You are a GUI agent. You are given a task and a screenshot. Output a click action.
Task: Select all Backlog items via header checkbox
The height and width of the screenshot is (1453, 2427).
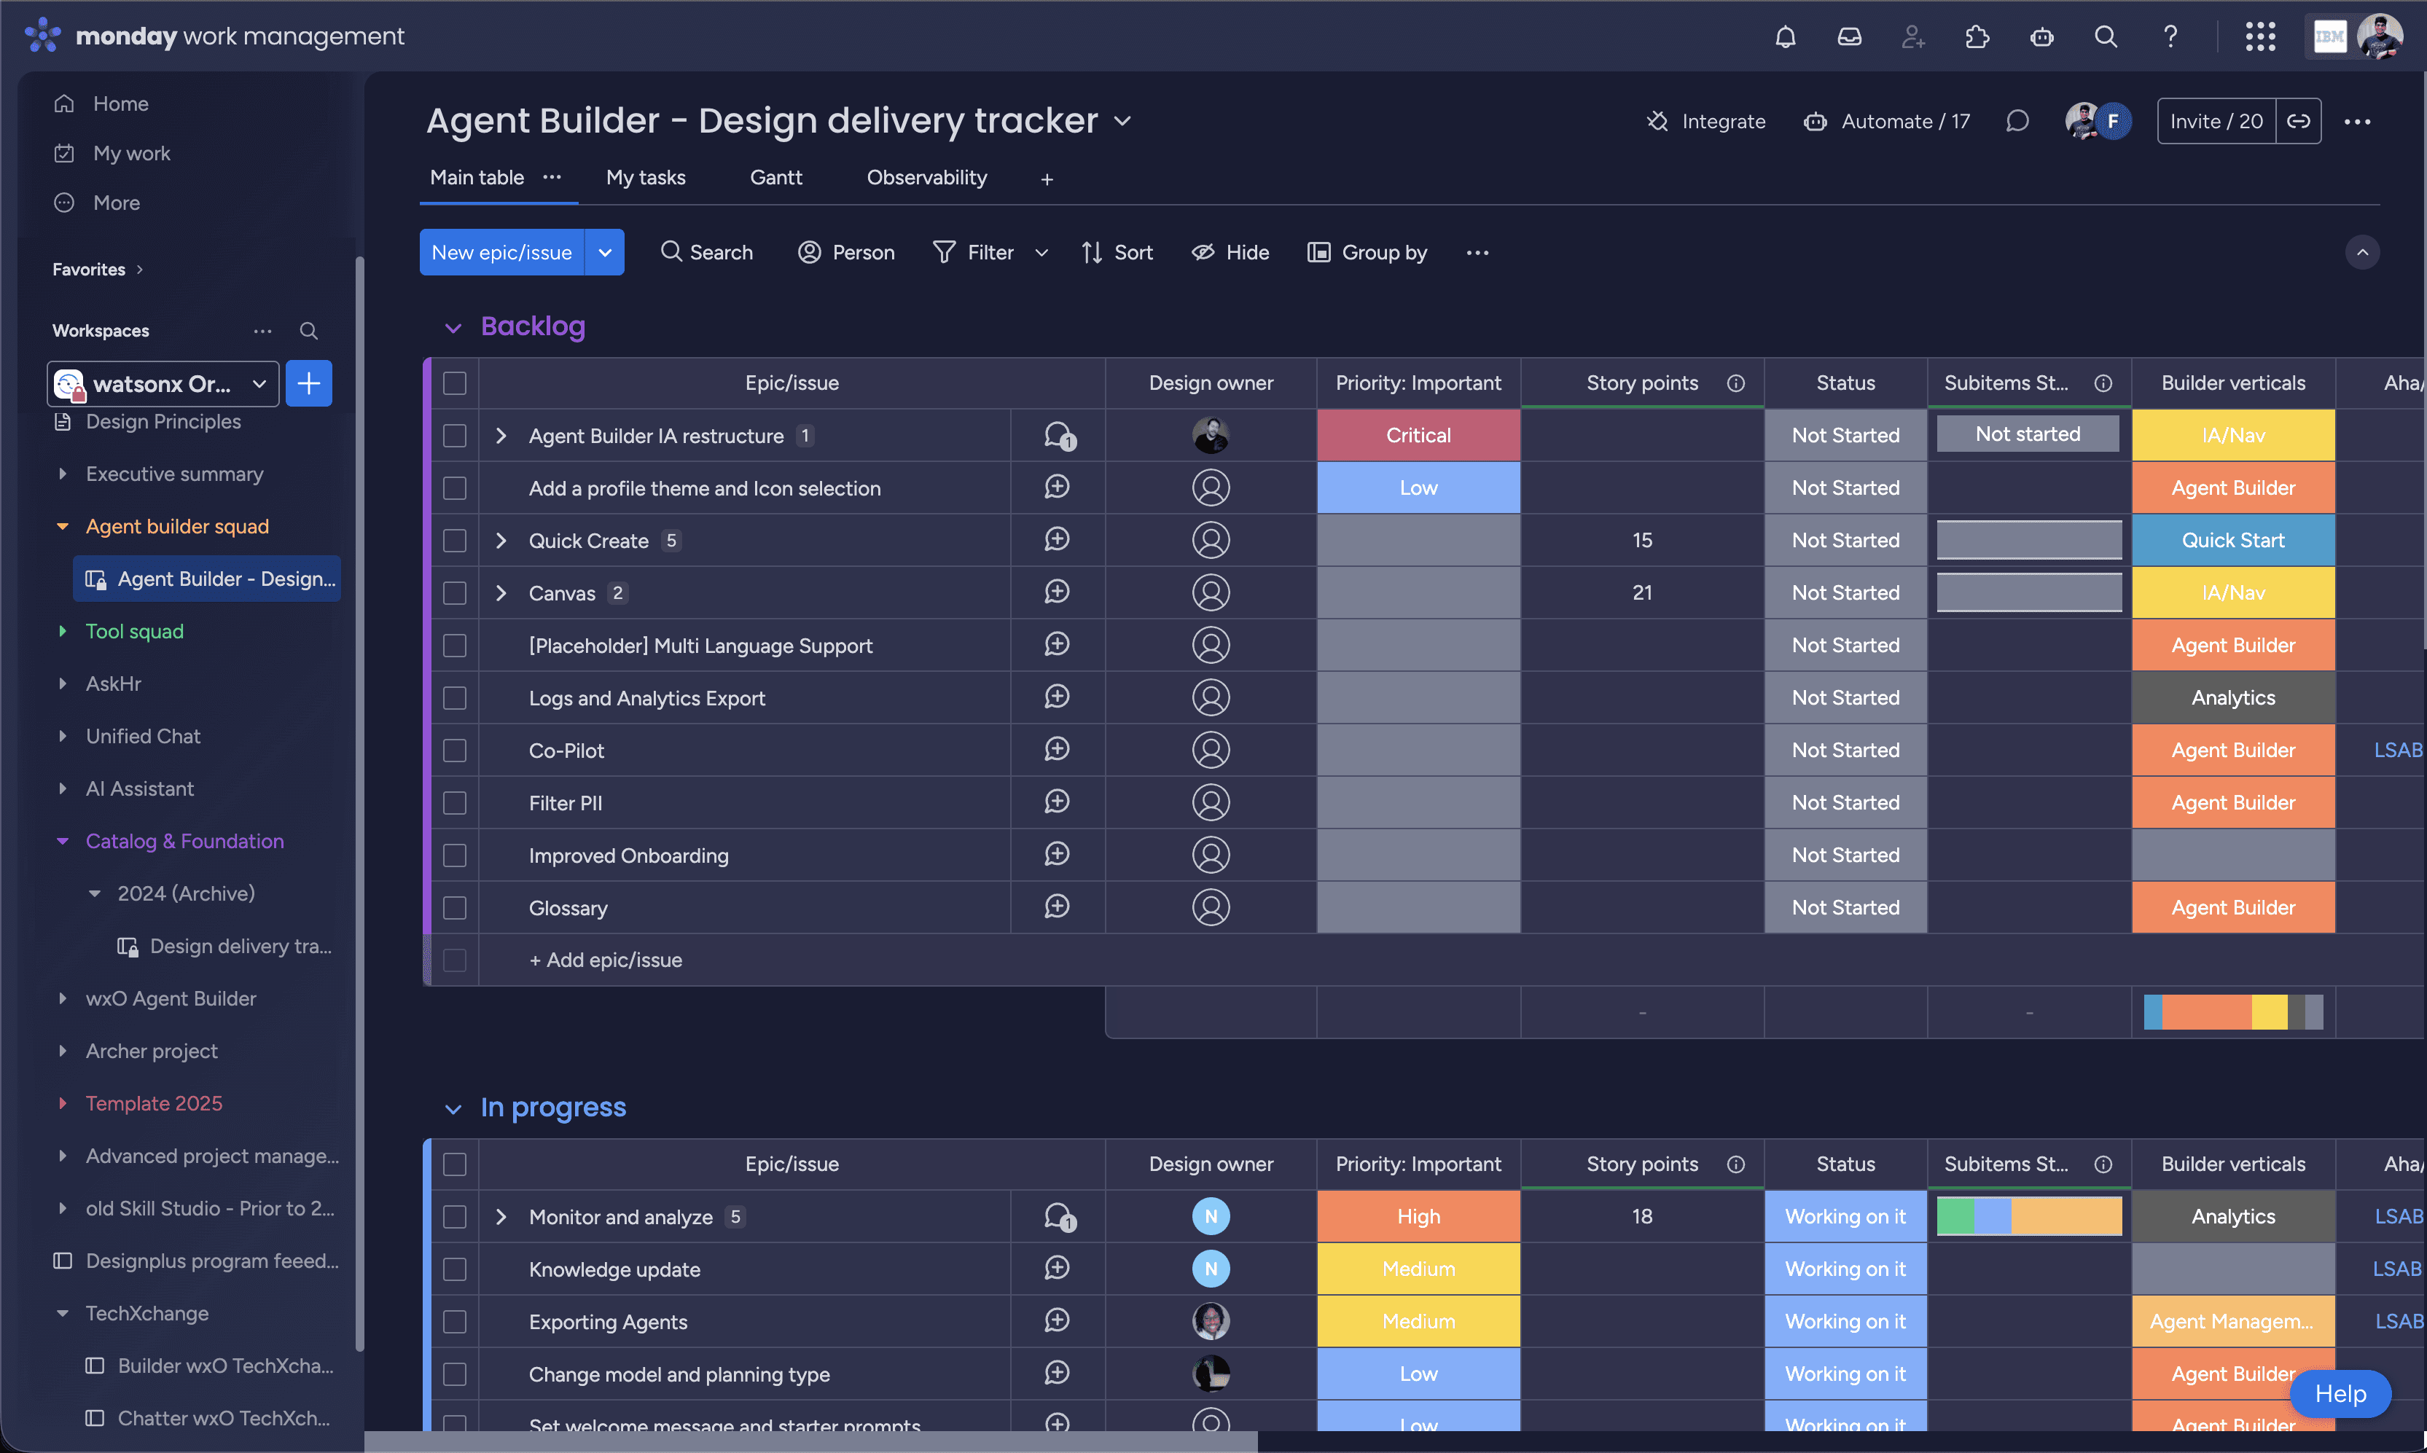coord(454,384)
